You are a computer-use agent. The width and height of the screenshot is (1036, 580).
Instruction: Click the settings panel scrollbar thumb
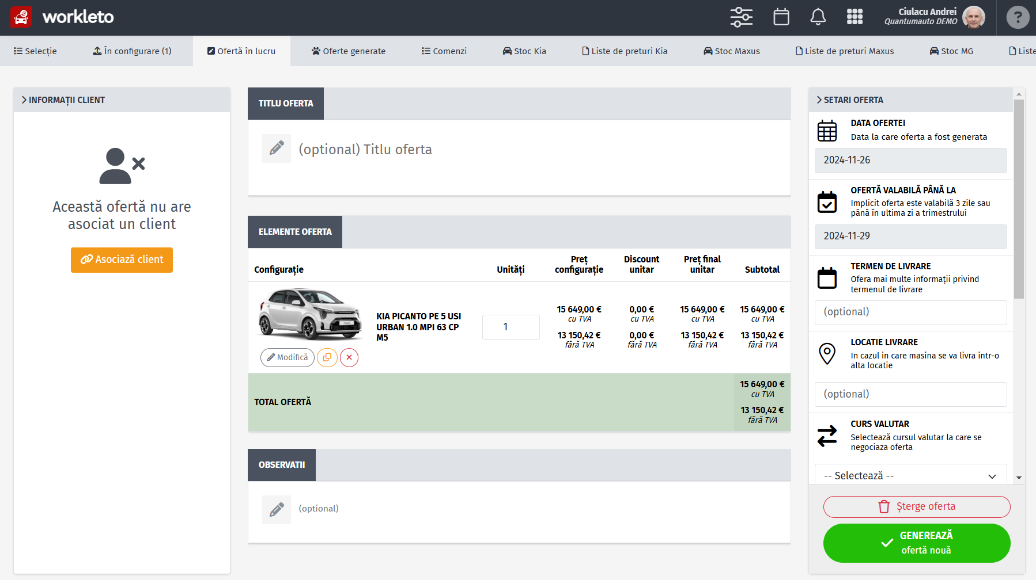click(1019, 199)
